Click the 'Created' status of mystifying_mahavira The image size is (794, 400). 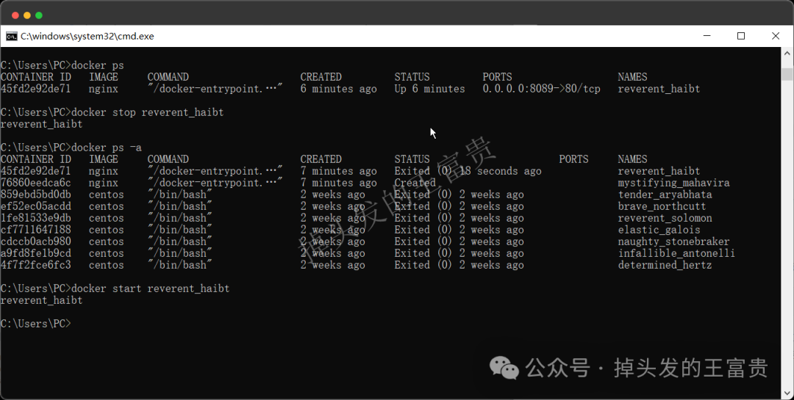[x=415, y=183]
